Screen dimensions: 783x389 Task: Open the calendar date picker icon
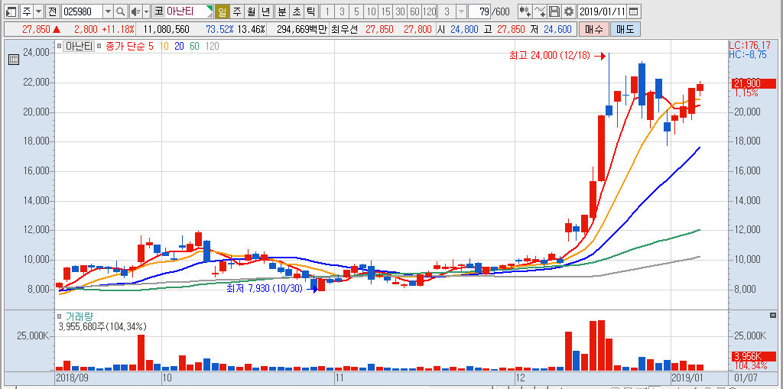pos(633,11)
